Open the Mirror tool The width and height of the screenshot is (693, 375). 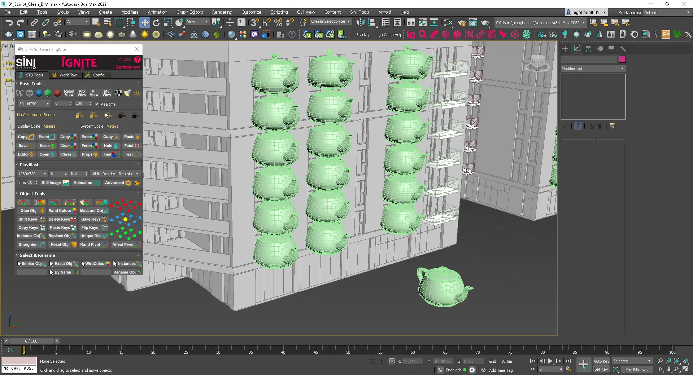coord(360,23)
